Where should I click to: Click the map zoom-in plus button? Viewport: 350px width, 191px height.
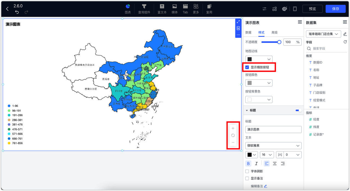(233, 128)
